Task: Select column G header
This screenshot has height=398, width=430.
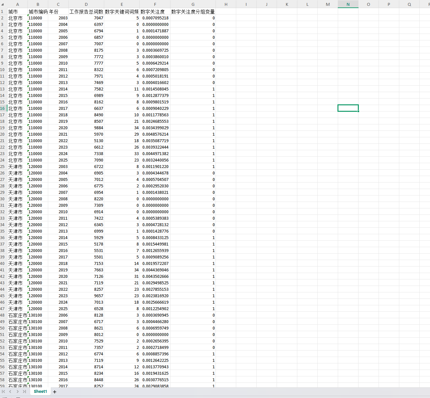Action: tap(193, 4)
